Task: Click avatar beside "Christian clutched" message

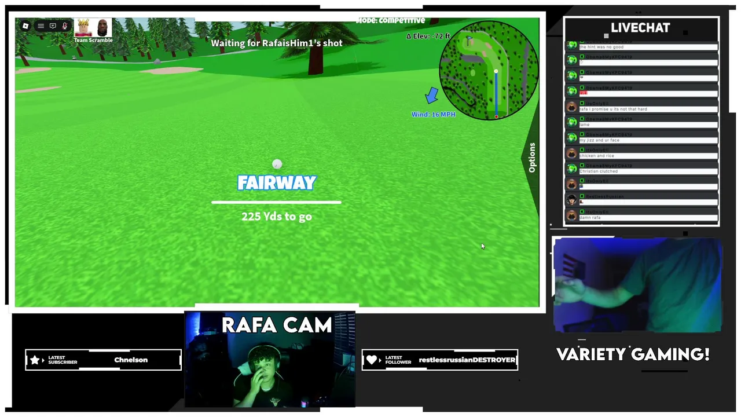Action: 572,169
